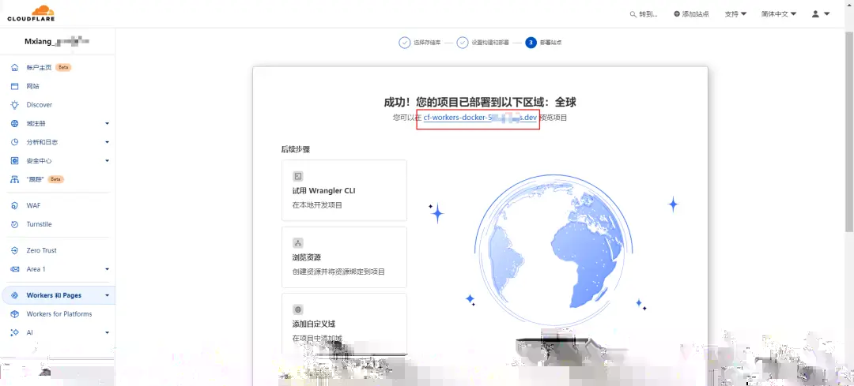Open WAF in the sidebar
Viewport: 854px width, 386px height.
pos(33,205)
